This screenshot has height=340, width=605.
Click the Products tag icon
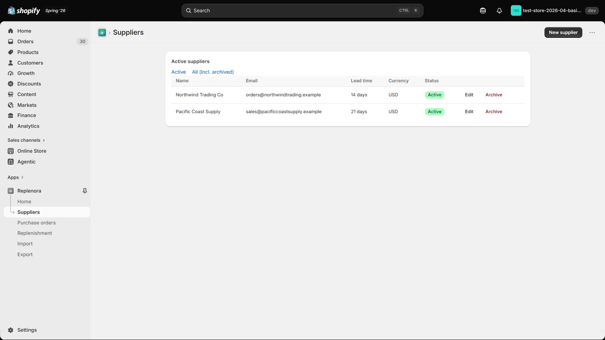[11, 52]
